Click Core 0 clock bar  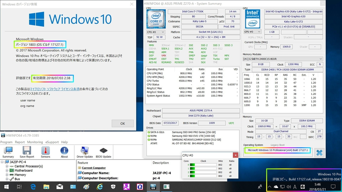point(203,165)
